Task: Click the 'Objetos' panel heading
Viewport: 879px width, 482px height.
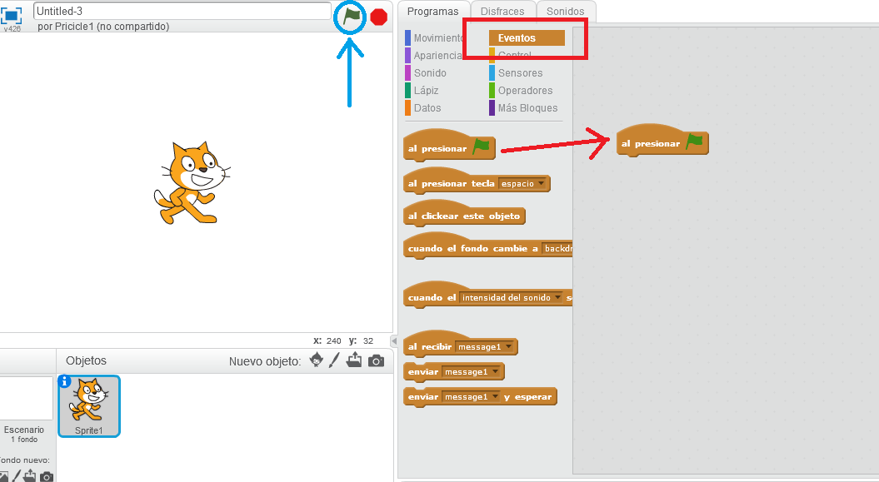Action: pos(87,360)
